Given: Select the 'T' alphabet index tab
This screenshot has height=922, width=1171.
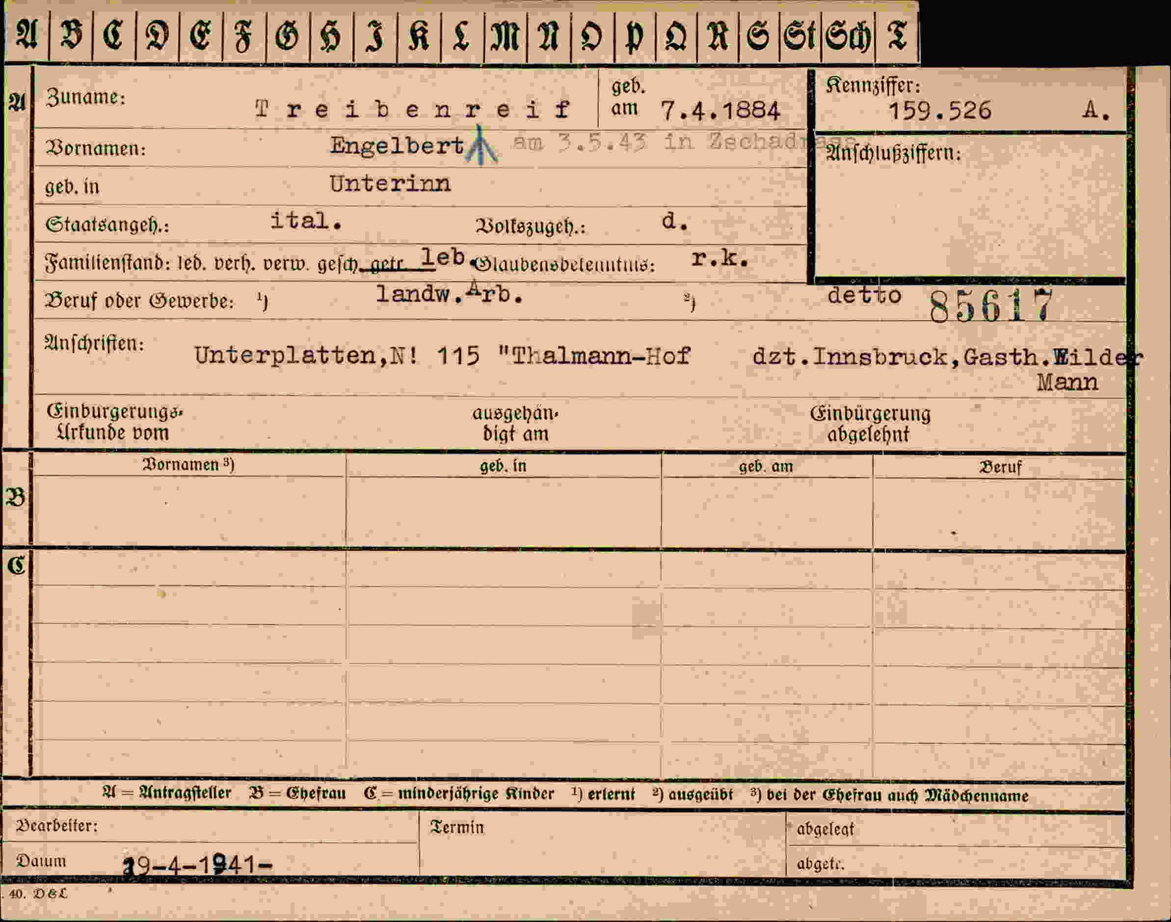Looking at the screenshot, I should pos(897,36).
